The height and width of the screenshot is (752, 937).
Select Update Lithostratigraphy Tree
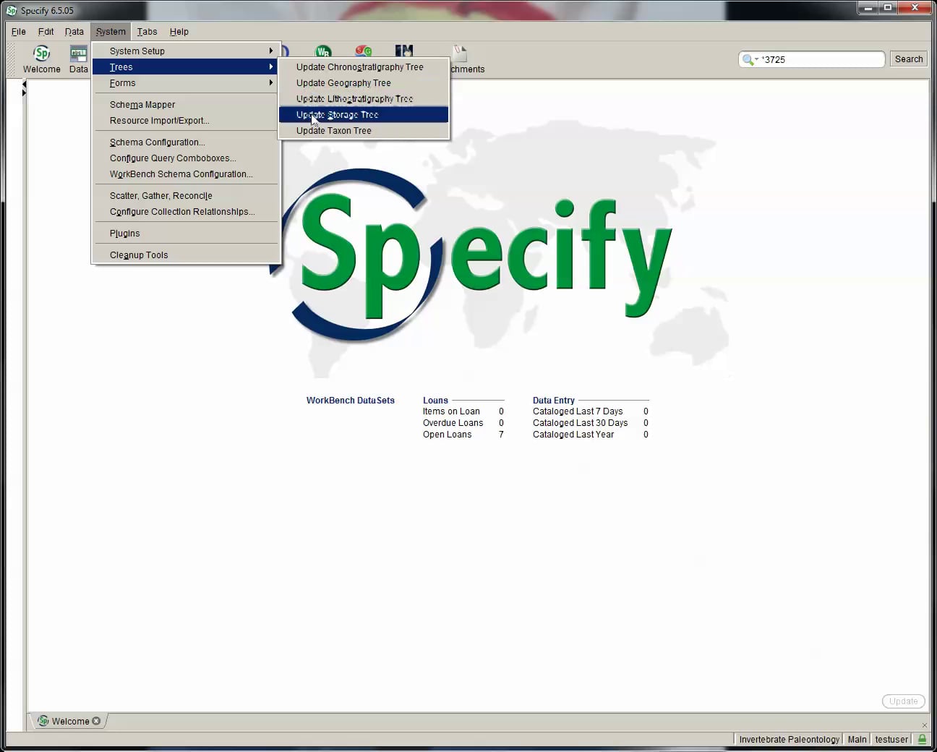click(364, 98)
